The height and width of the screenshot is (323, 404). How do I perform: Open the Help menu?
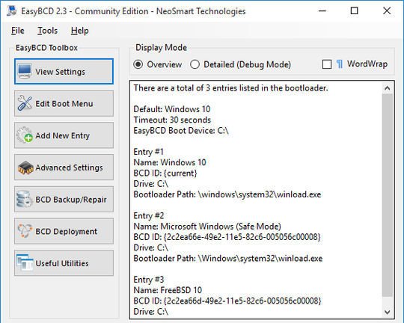point(79,31)
